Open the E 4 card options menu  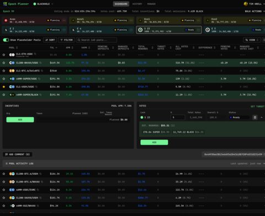click(x=131, y=30)
